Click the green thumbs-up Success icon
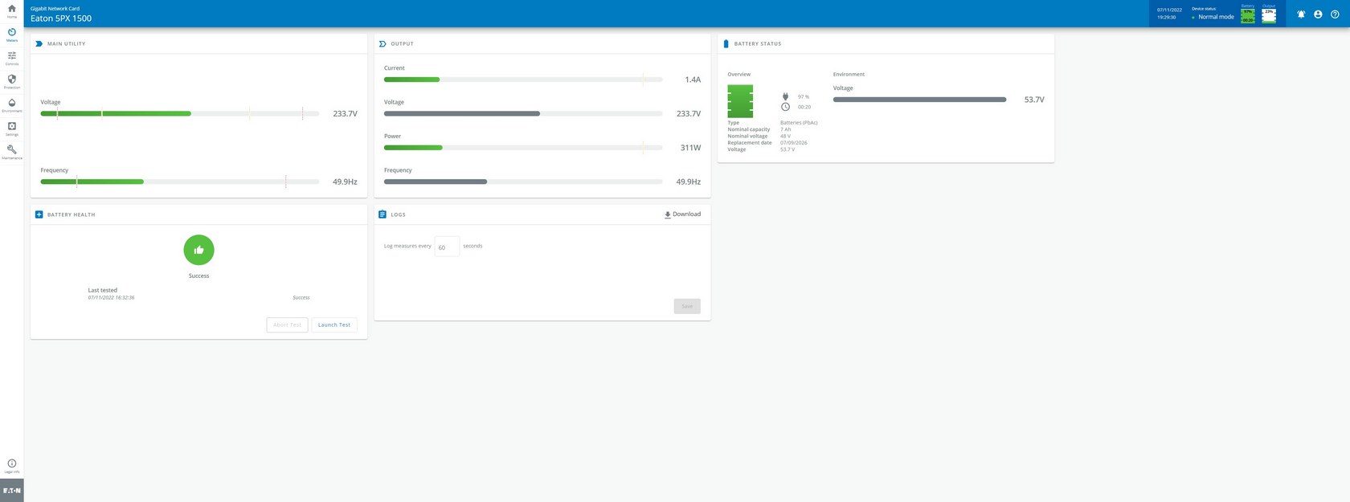The image size is (1350, 502). click(198, 250)
